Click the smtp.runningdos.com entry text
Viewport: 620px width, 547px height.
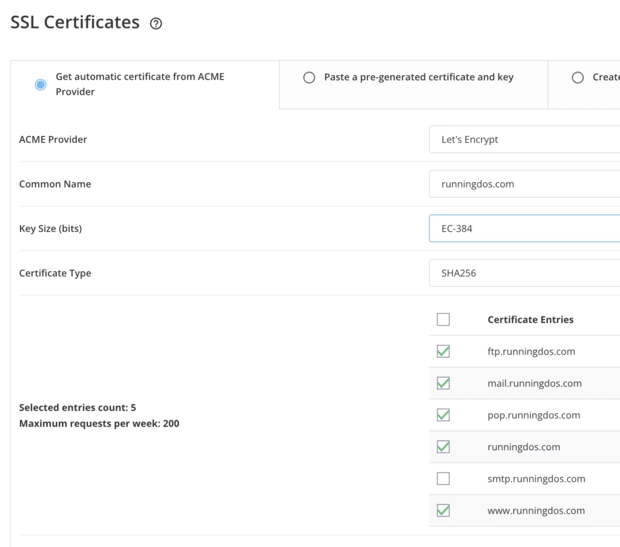click(x=536, y=479)
